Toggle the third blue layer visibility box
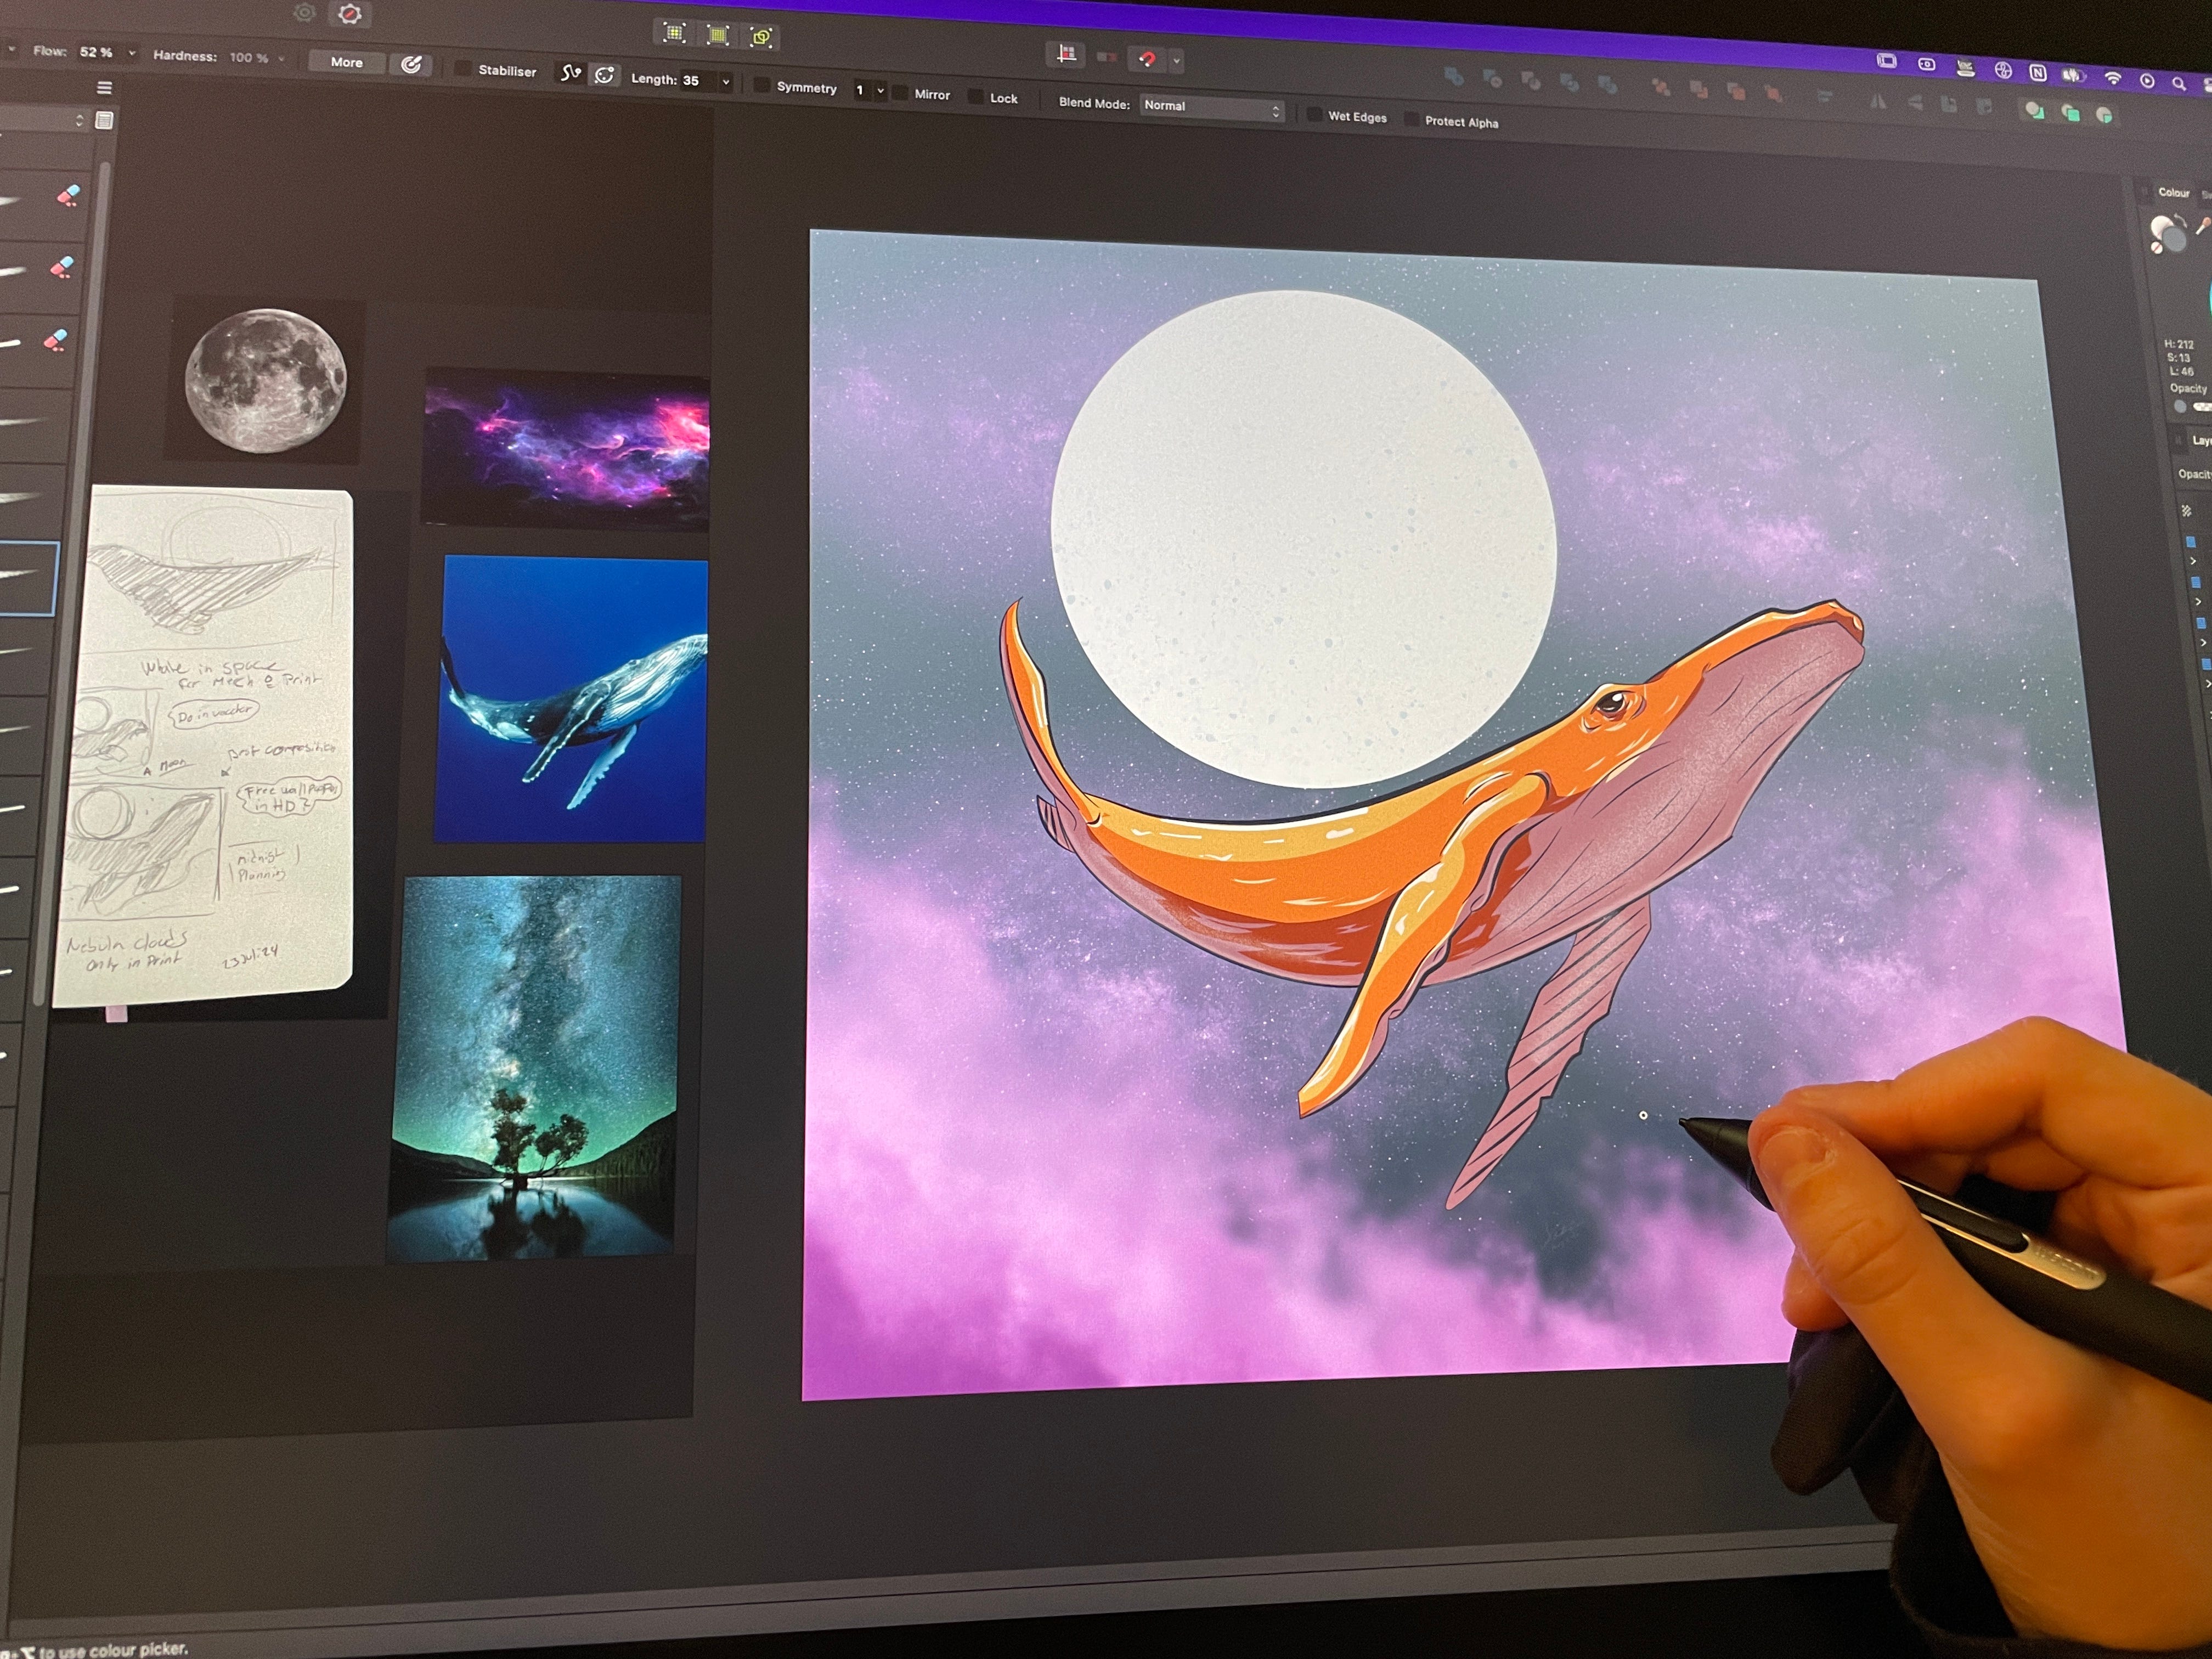The image size is (2212, 1659). pyautogui.click(x=2200, y=623)
